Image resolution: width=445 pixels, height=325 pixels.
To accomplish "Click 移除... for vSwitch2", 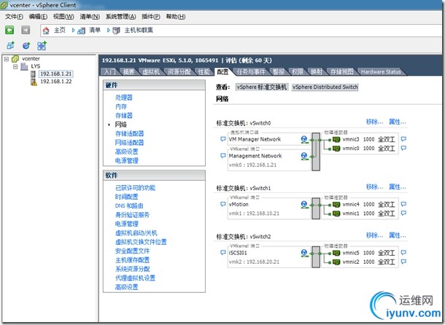I will (375, 235).
